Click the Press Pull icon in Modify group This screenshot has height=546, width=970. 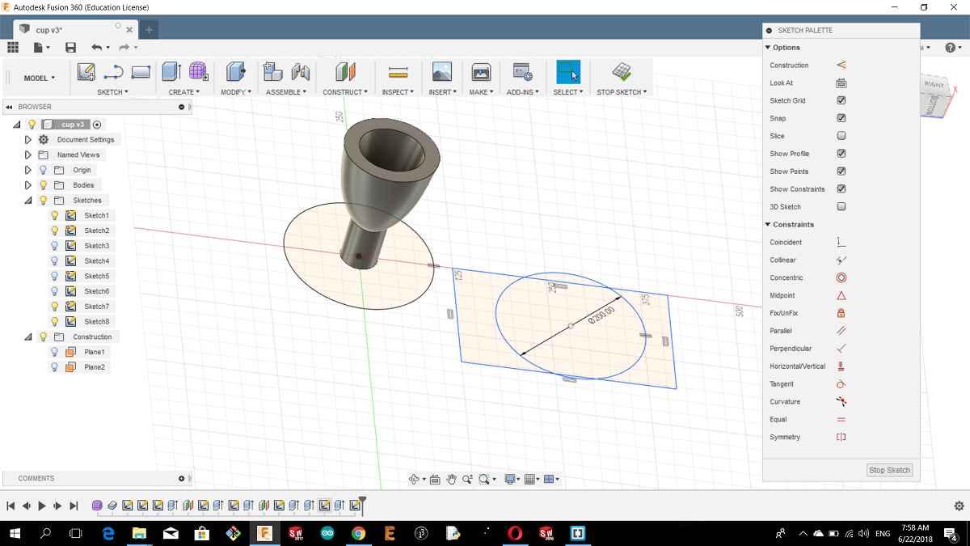tap(235, 72)
